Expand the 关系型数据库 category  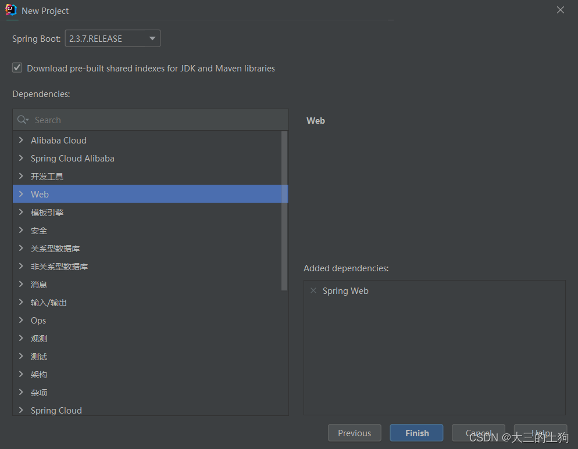[x=21, y=248]
